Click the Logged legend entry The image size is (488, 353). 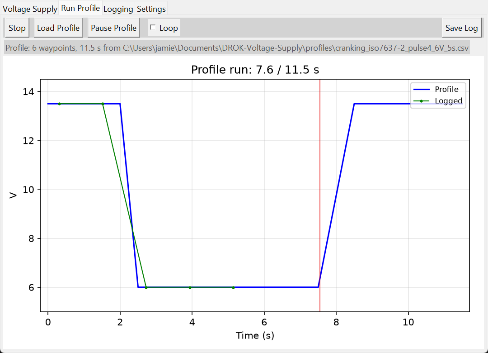tap(438, 101)
